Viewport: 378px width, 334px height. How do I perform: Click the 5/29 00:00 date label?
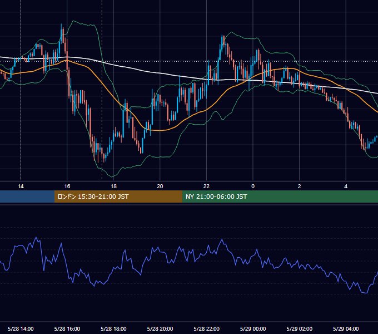pos(253,328)
